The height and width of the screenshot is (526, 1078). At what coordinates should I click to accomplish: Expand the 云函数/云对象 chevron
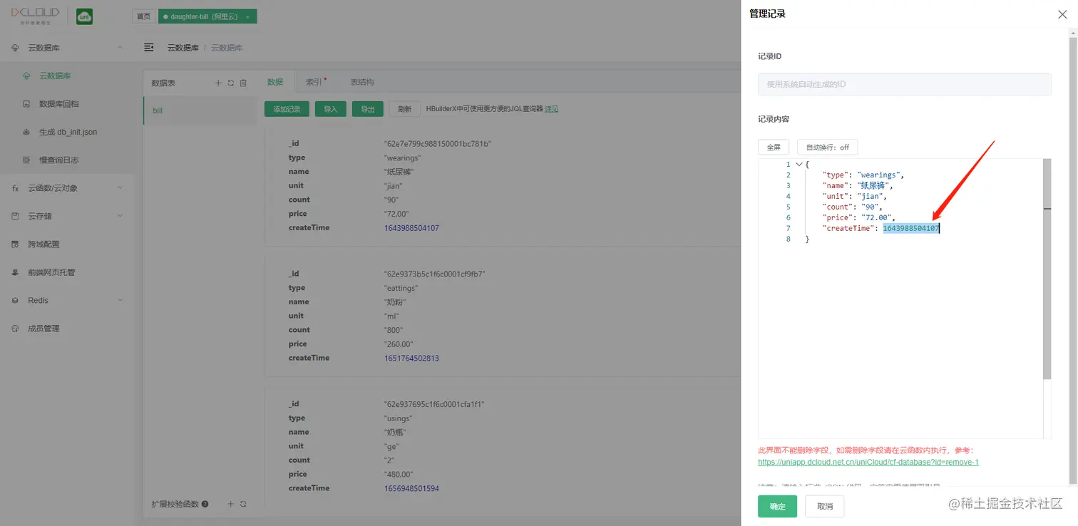pyautogui.click(x=120, y=188)
